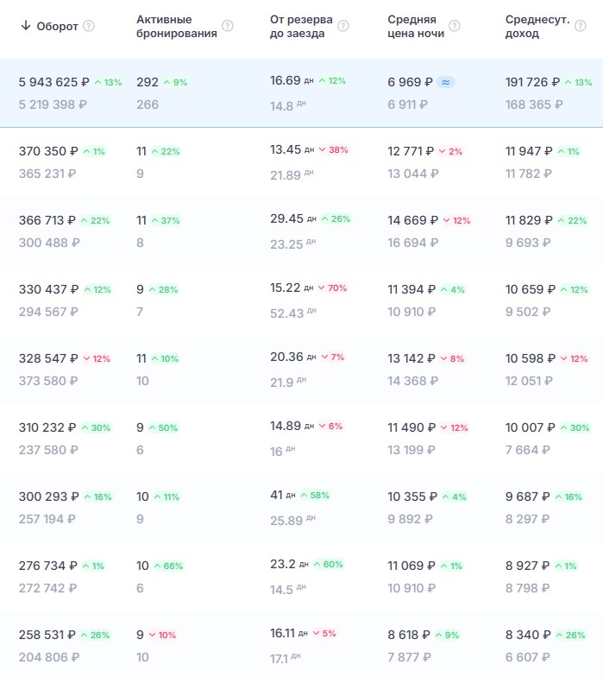Open help tooltip for Активные бронирования

tap(228, 26)
